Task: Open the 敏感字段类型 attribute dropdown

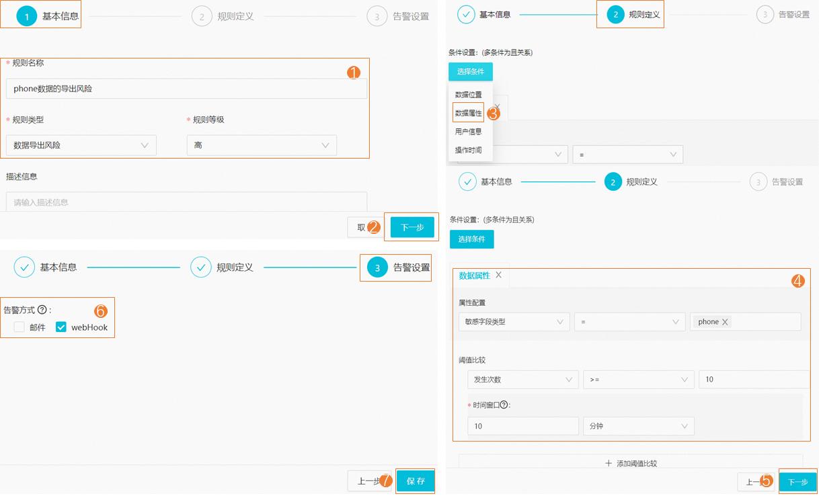Action: 514,322
